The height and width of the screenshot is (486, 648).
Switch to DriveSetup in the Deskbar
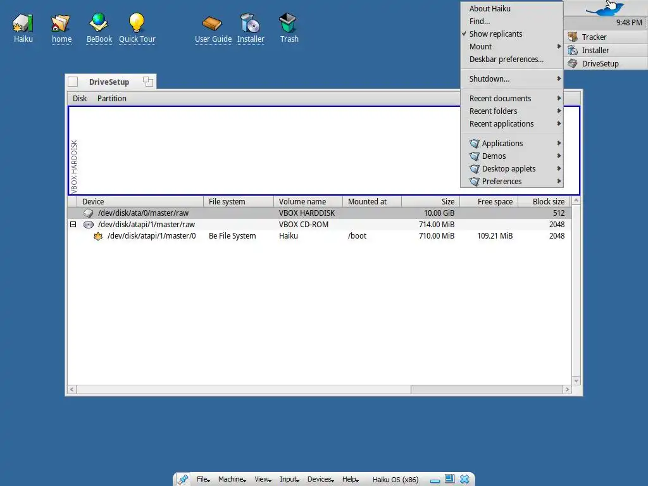click(x=606, y=64)
